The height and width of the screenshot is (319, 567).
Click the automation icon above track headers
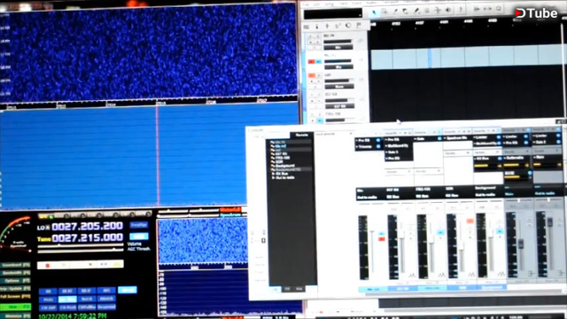pos(338,26)
